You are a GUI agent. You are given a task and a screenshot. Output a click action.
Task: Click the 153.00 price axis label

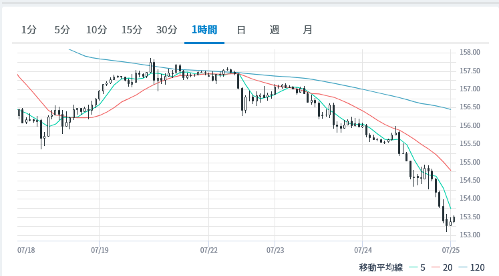tap(471, 235)
